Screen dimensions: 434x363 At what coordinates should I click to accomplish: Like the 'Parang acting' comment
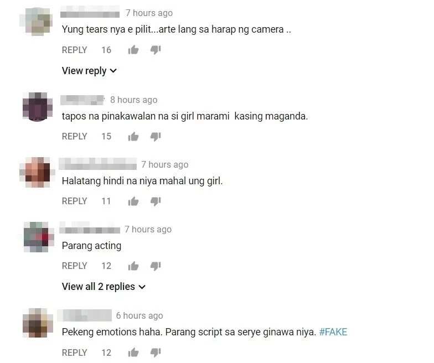[x=133, y=266]
